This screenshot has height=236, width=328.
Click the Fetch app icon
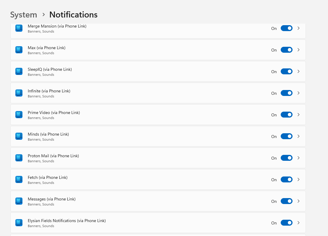click(x=19, y=179)
